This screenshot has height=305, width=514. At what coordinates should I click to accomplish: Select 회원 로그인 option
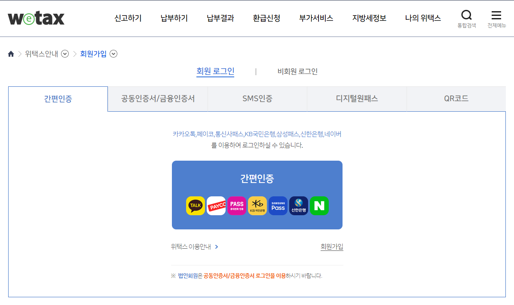215,71
